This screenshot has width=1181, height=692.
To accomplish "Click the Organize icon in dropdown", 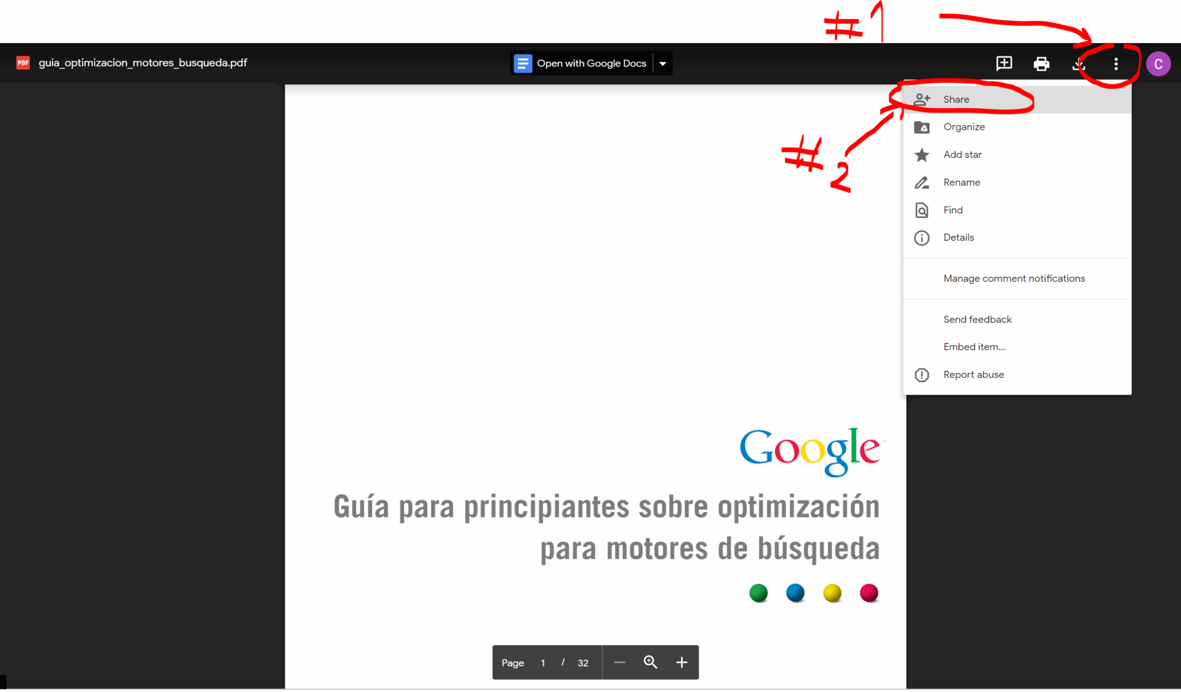I will coord(923,127).
